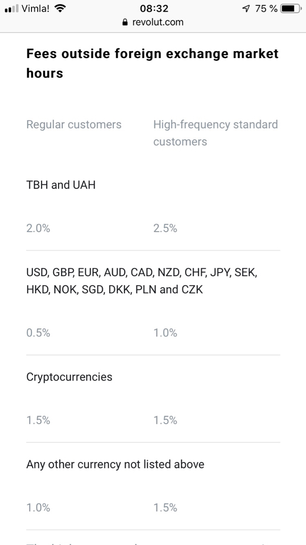306x545 pixels.
Task: Tap the 1.0% fee for other currencies
Action: (x=38, y=508)
